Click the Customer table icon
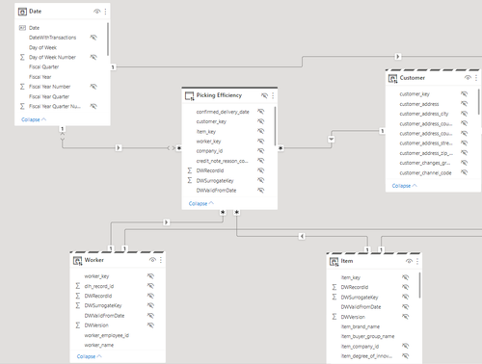The height and width of the screenshot is (364, 482). pyautogui.click(x=392, y=78)
